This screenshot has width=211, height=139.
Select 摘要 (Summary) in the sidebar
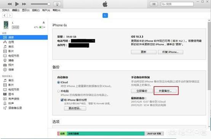click(24, 37)
